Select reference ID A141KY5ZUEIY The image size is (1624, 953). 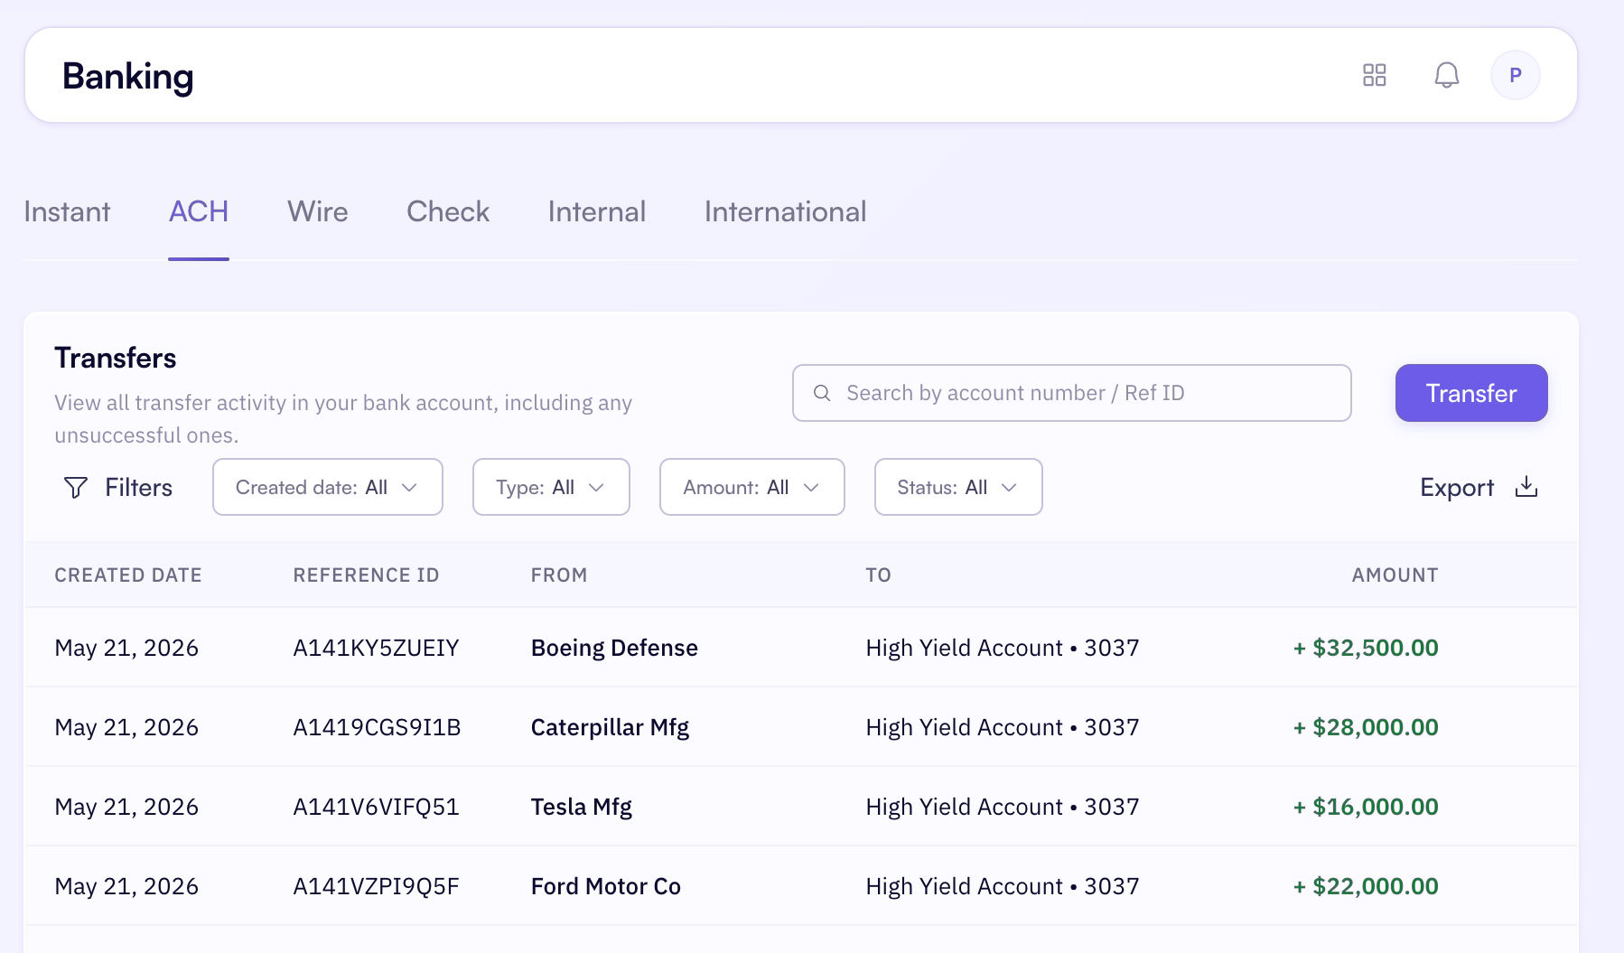(x=376, y=648)
